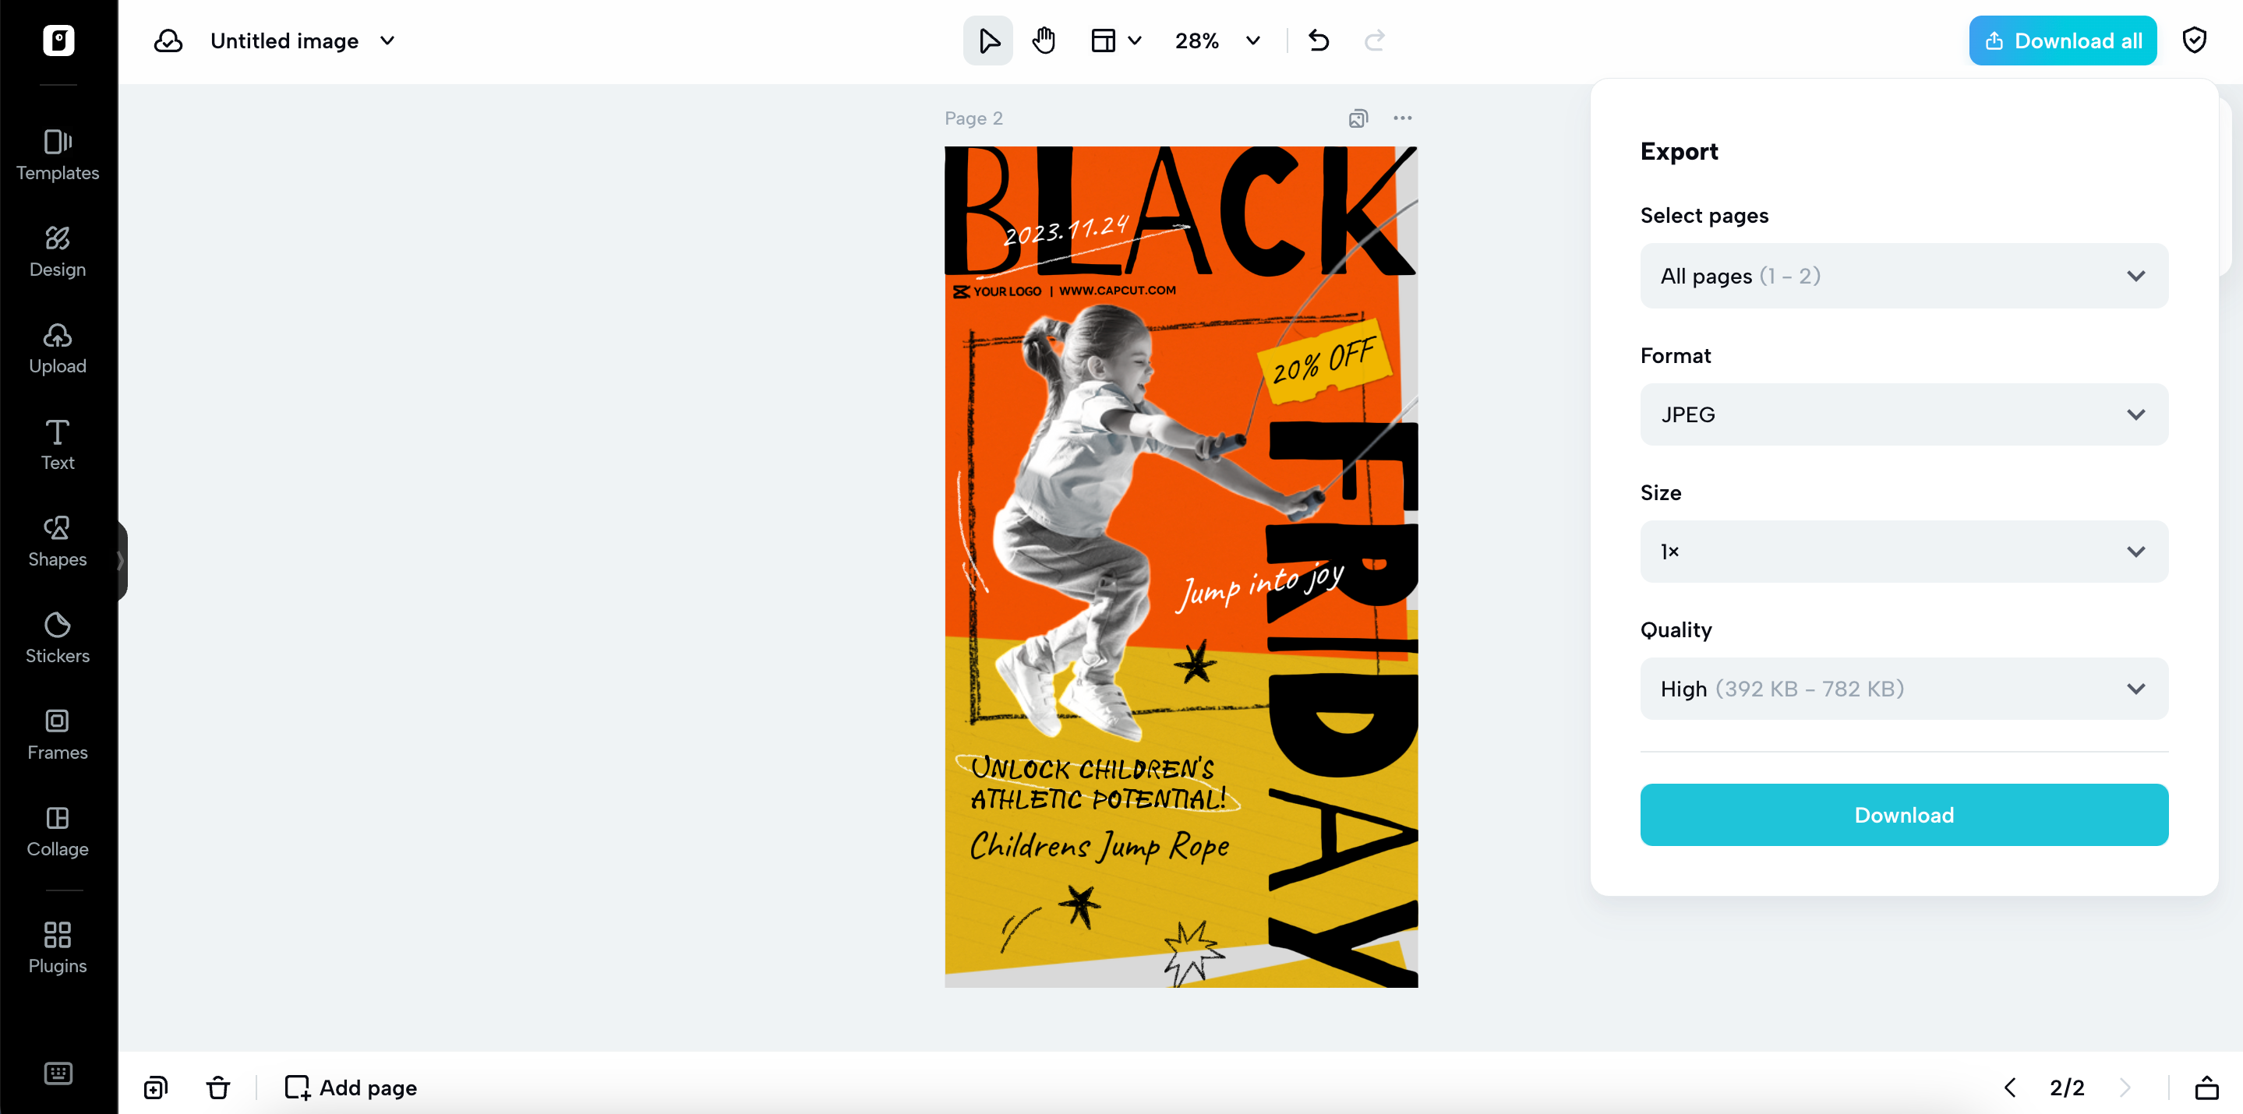Click the Download button
The height and width of the screenshot is (1114, 2243).
point(1903,815)
